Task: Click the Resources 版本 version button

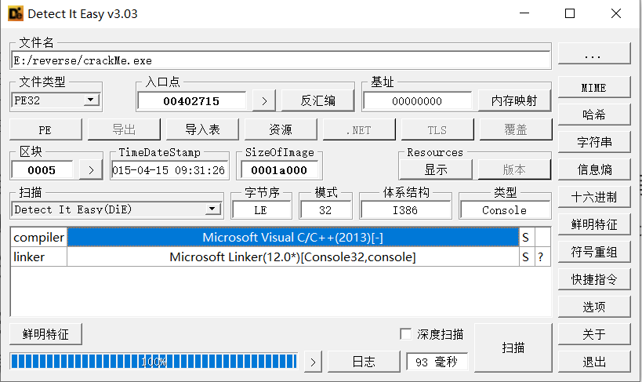Action: pyautogui.click(x=514, y=169)
